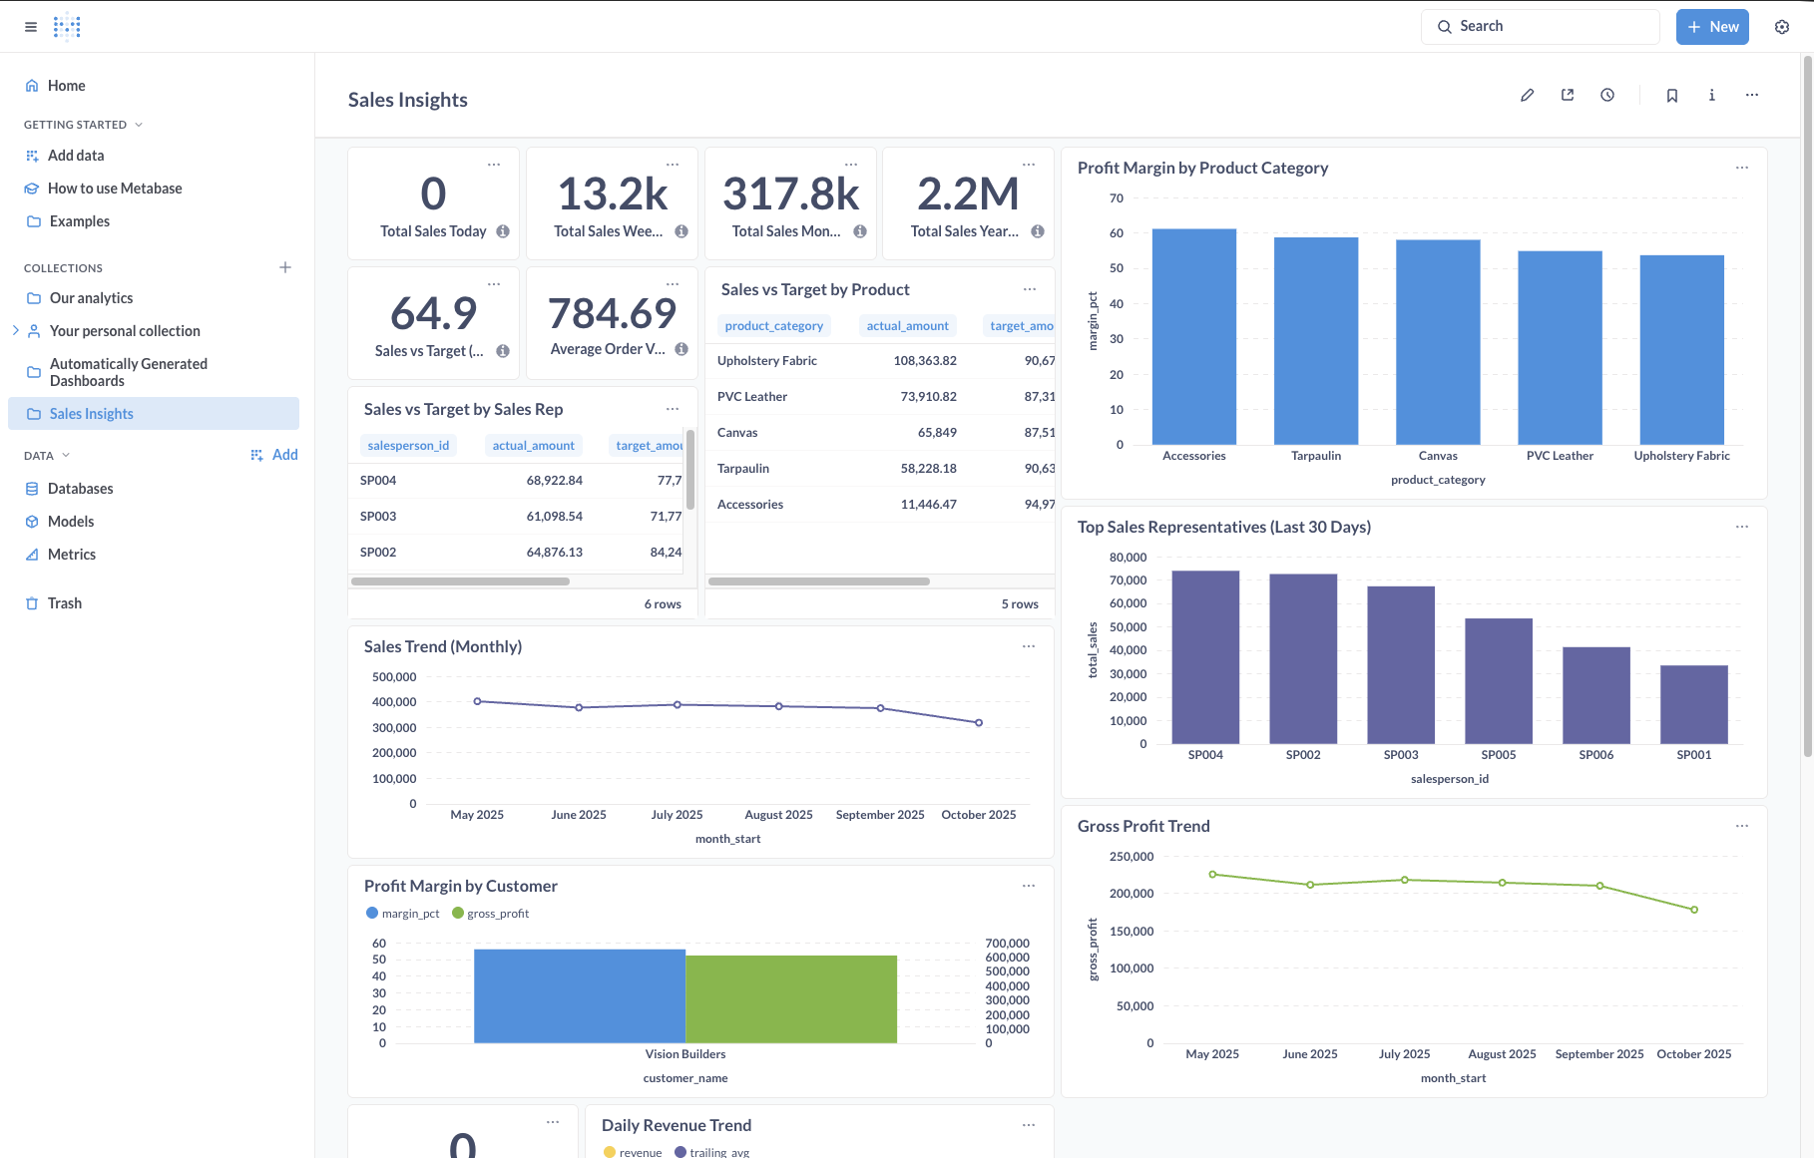
Task: Toggle the gross_profit legend item
Action: pos(490,913)
